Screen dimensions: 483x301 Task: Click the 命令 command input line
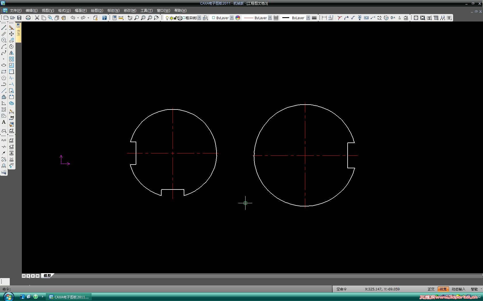pos(167,289)
